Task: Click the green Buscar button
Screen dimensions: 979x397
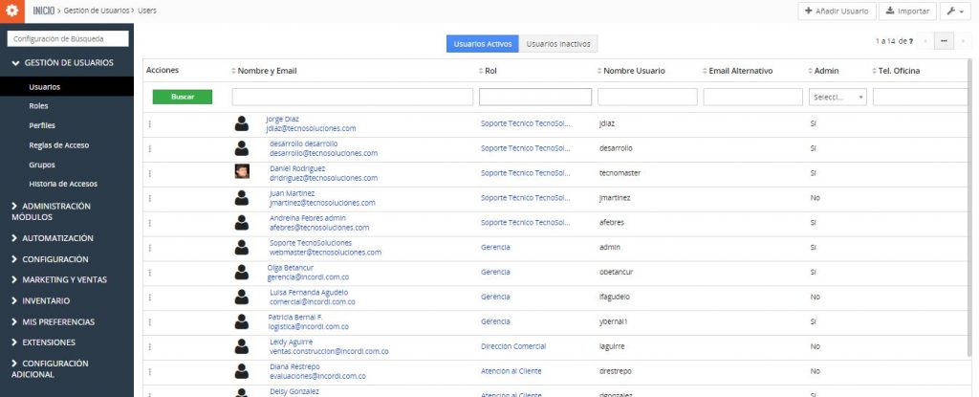Action: (x=182, y=97)
